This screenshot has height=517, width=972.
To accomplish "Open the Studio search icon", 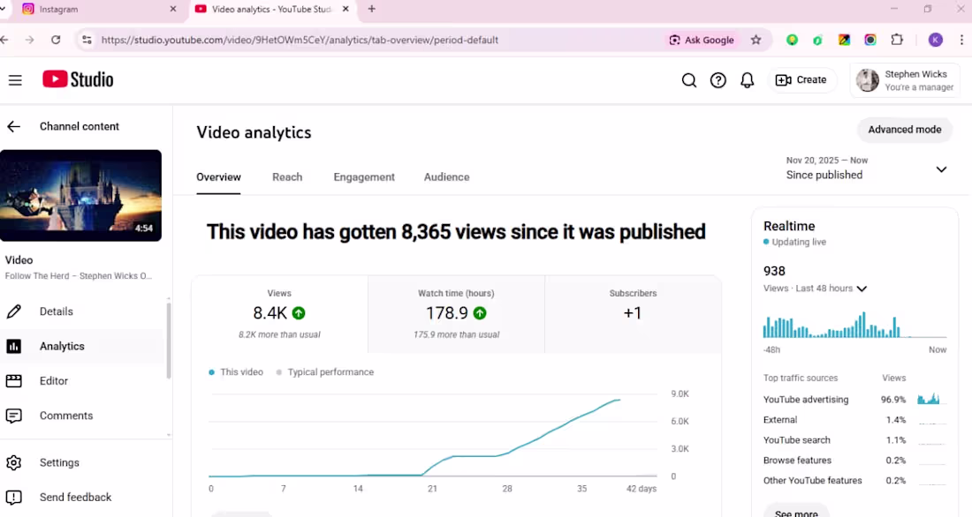I will (x=688, y=80).
